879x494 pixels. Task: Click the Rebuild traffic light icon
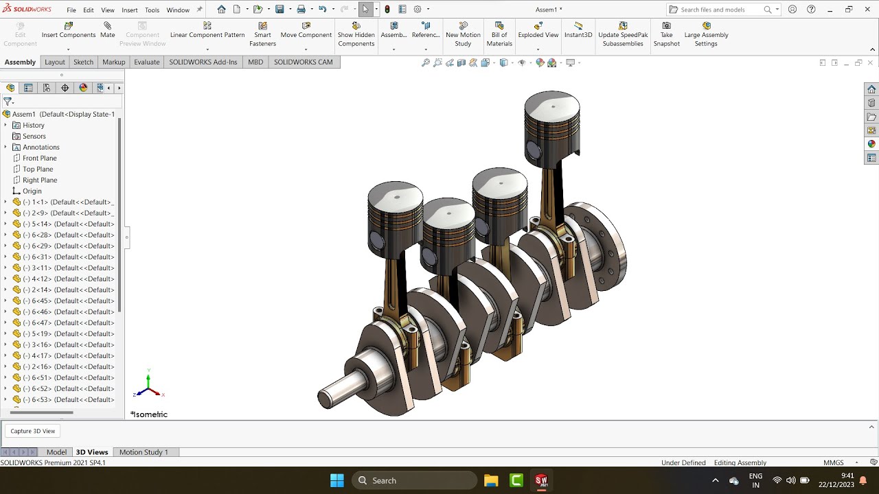click(x=387, y=10)
